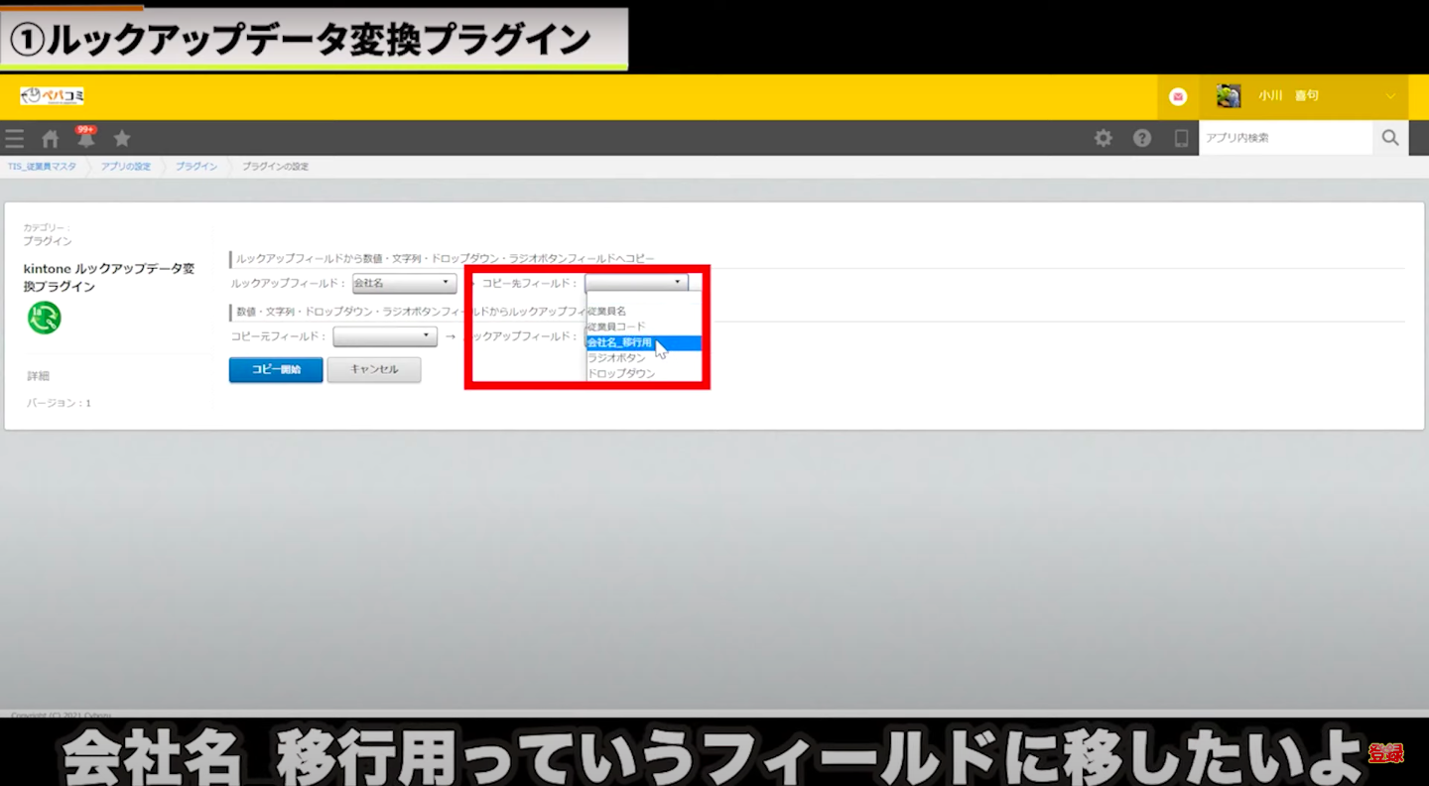The height and width of the screenshot is (786, 1429).
Task: Click the search magnifier button
Action: pos(1389,138)
